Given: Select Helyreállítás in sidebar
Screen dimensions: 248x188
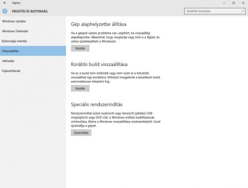Looking at the screenshot, I should pyautogui.click(x=33, y=51).
